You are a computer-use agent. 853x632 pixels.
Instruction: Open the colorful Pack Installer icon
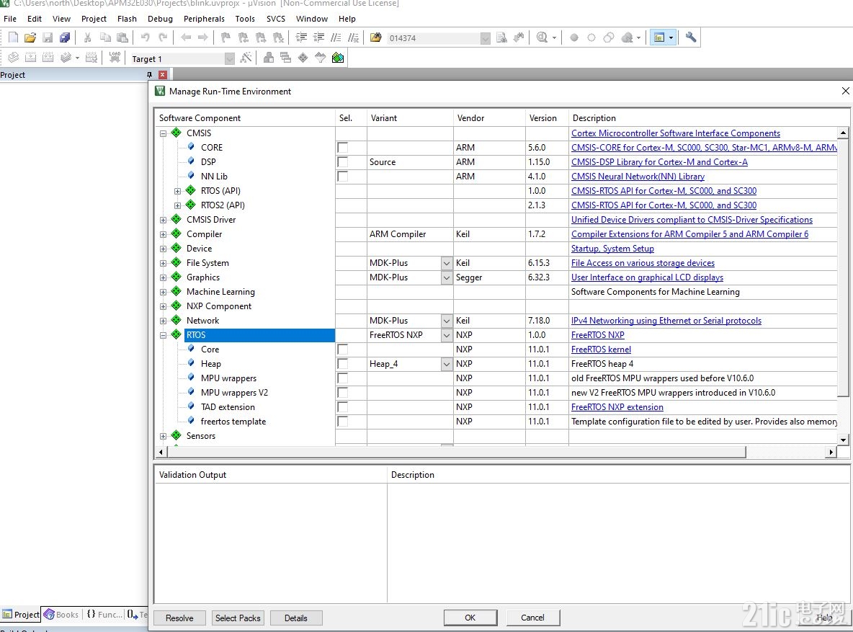tap(338, 58)
